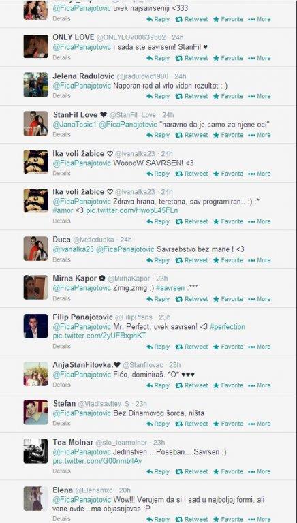Click the #perfection hashtag
The height and width of the screenshot is (523, 297).
(x=228, y=327)
